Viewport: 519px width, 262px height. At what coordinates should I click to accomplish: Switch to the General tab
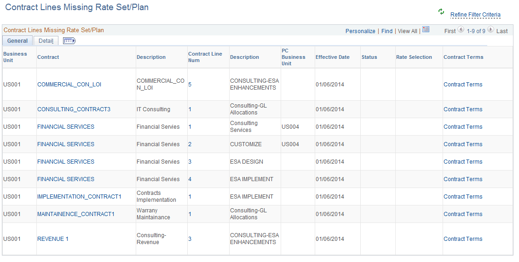pyautogui.click(x=17, y=41)
